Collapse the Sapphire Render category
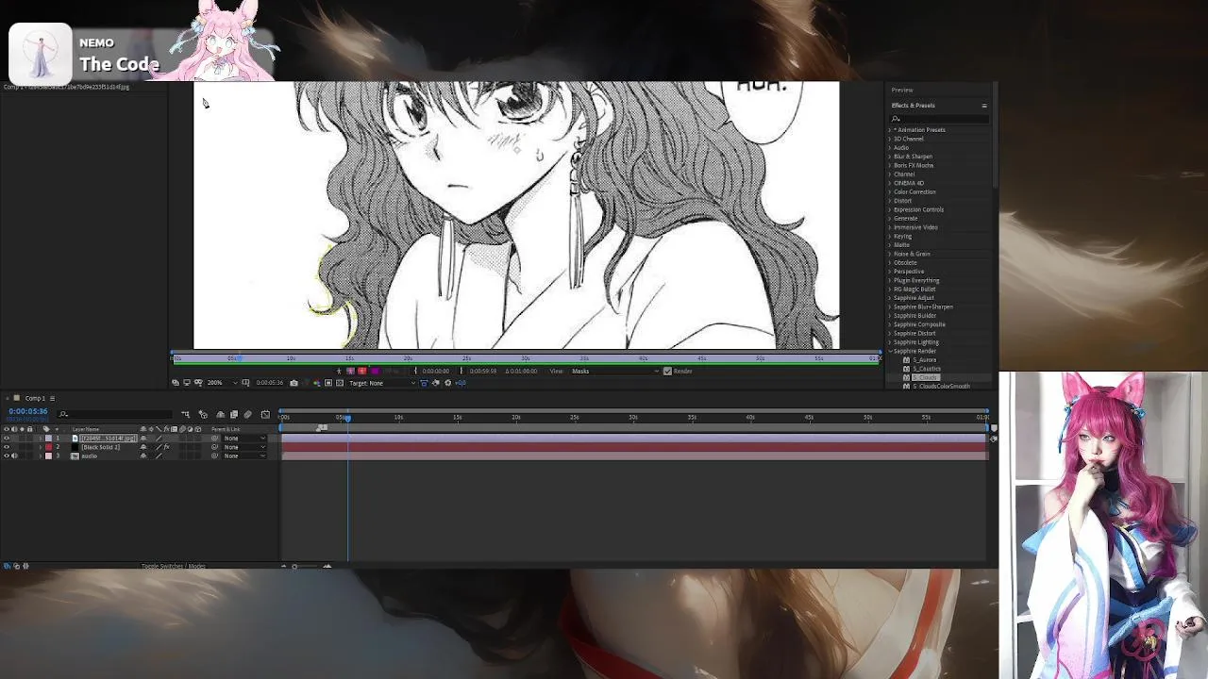The height and width of the screenshot is (679, 1208). 889,351
